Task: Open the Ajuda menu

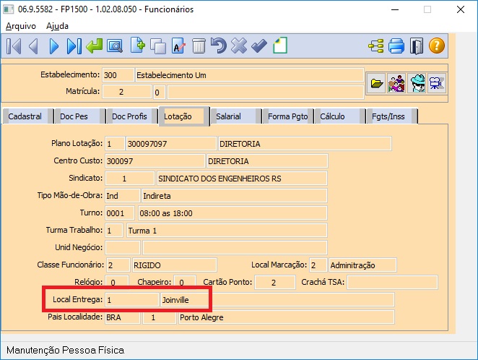Action: pyautogui.click(x=57, y=26)
